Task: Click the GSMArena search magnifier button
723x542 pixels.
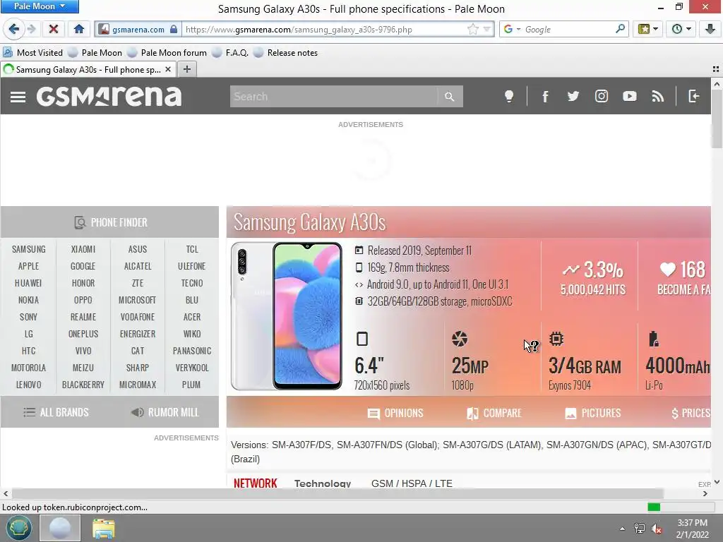Action: tap(450, 96)
